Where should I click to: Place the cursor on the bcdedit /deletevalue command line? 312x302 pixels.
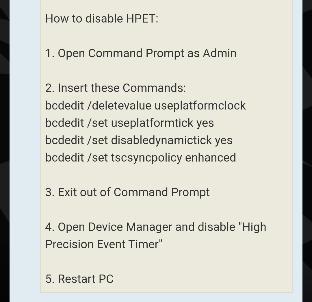click(x=145, y=105)
